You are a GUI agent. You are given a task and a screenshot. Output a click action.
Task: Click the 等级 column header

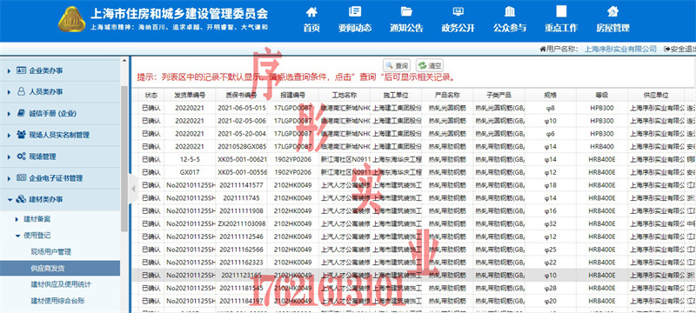602,95
